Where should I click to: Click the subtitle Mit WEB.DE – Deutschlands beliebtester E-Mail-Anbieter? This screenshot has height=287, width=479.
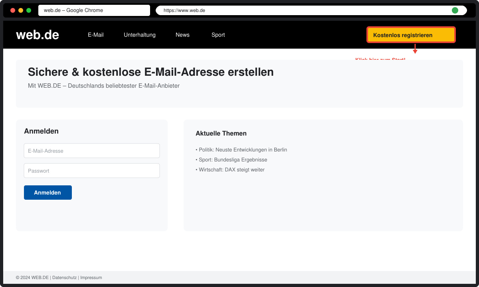(104, 86)
